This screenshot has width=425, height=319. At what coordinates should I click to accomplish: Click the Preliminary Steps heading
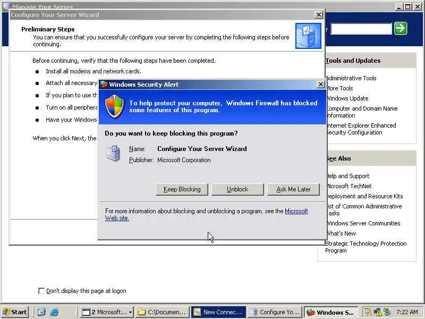pos(48,29)
